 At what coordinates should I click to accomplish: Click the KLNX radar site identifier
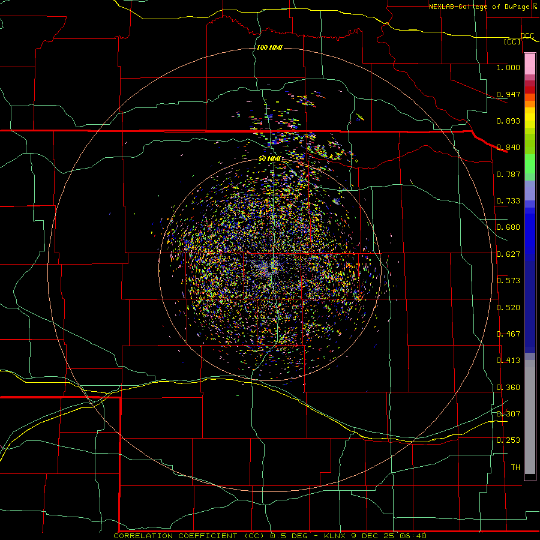335,536
